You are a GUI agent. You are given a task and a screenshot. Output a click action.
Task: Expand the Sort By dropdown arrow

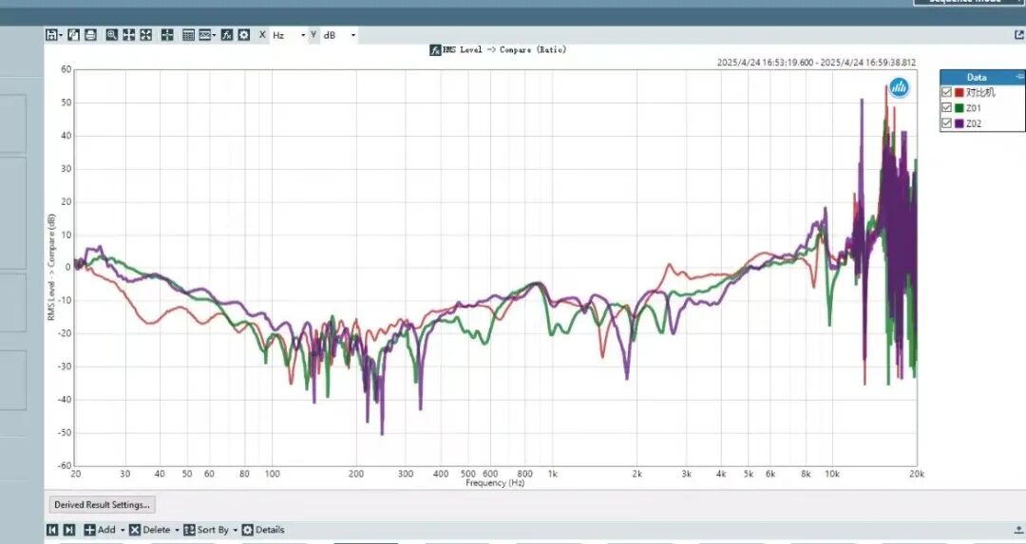[x=235, y=531]
